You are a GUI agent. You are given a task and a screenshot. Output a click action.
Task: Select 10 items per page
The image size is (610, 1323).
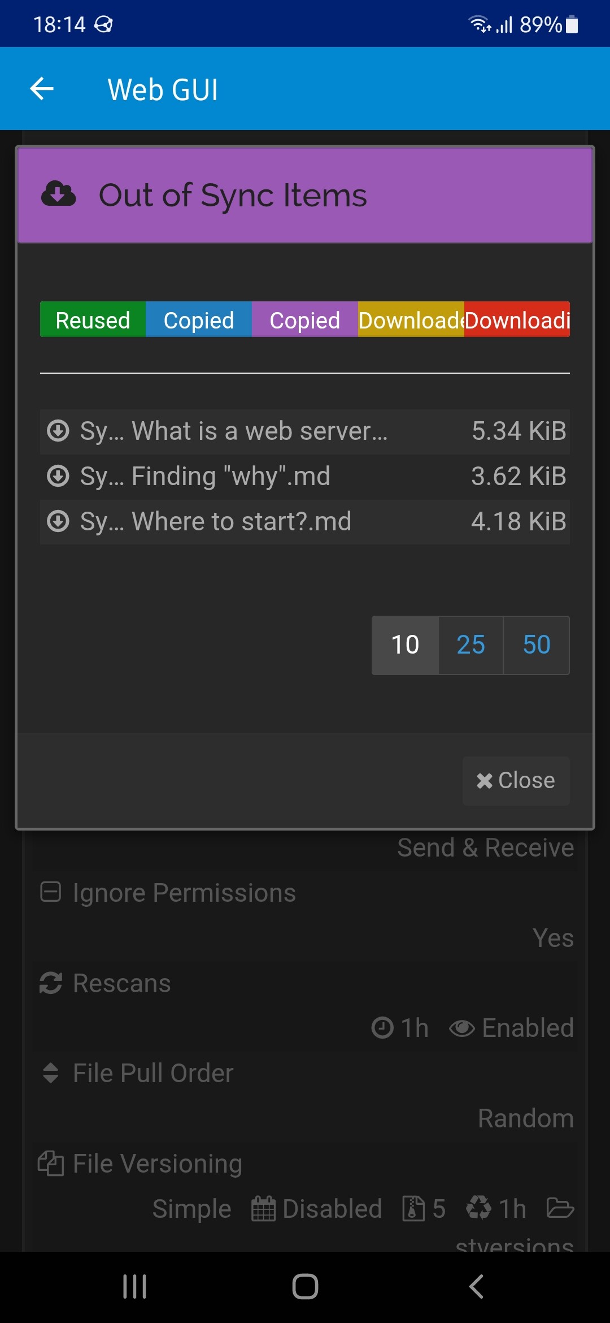405,645
